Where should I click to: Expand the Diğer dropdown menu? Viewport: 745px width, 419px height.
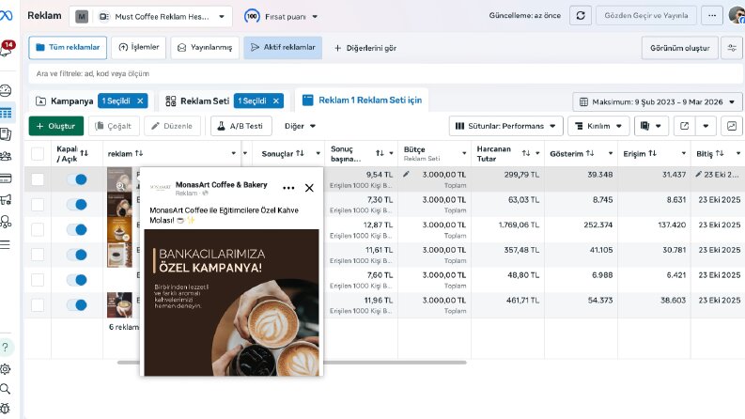tap(300, 126)
